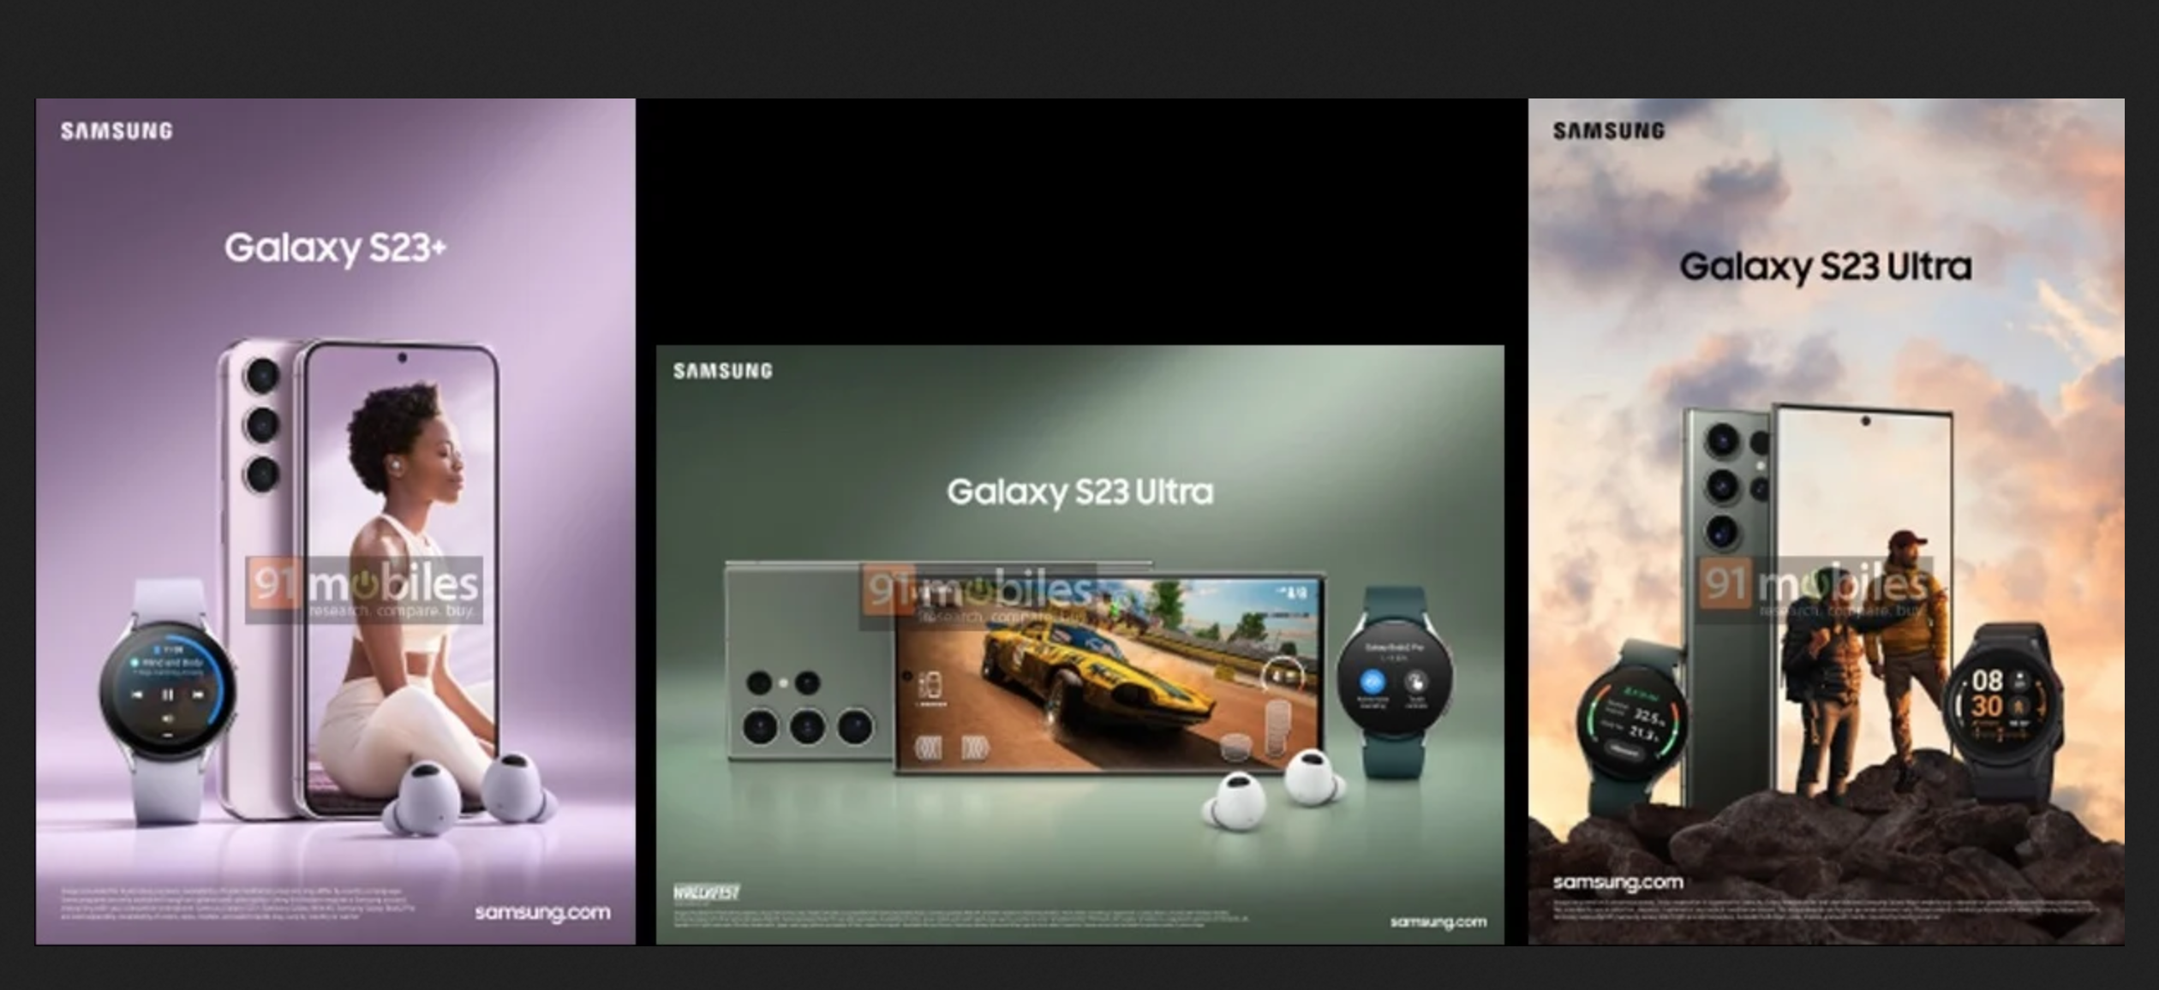This screenshot has height=990, width=2159.
Task: Click the two hikers standing on rocks
Action: click(x=1868, y=664)
